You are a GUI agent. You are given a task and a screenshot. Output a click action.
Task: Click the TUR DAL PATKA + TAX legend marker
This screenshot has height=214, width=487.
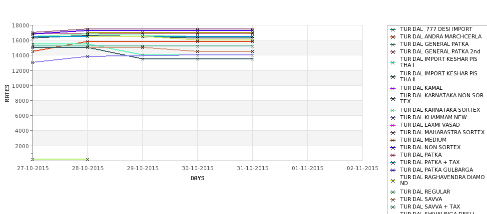(393, 163)
